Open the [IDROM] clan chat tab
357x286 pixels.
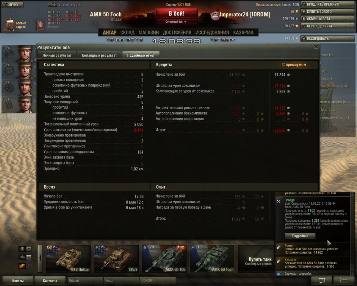tap(158, 281)
